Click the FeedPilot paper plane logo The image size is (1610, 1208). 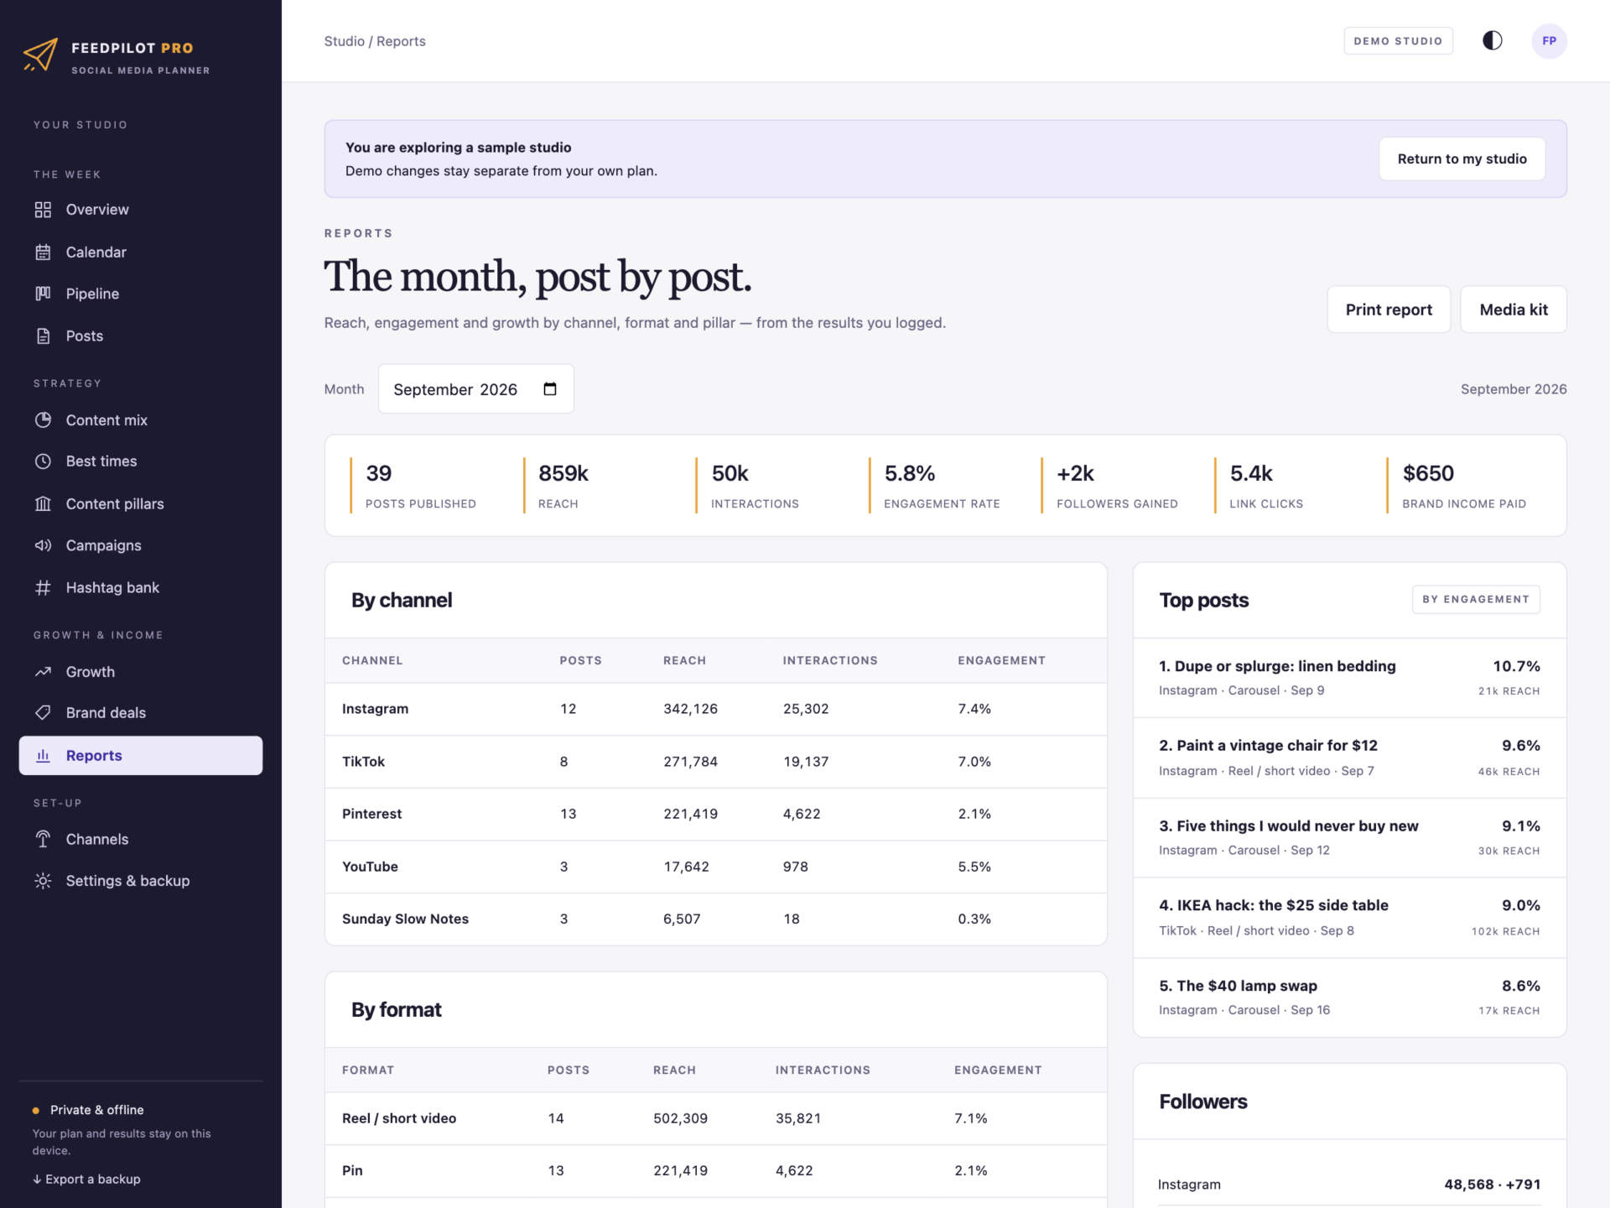(x=40, y=55)
